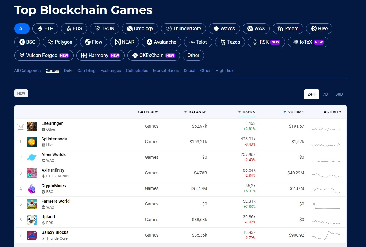Open the Alien Worlds game page
The image size is (366, 247).
53,154
